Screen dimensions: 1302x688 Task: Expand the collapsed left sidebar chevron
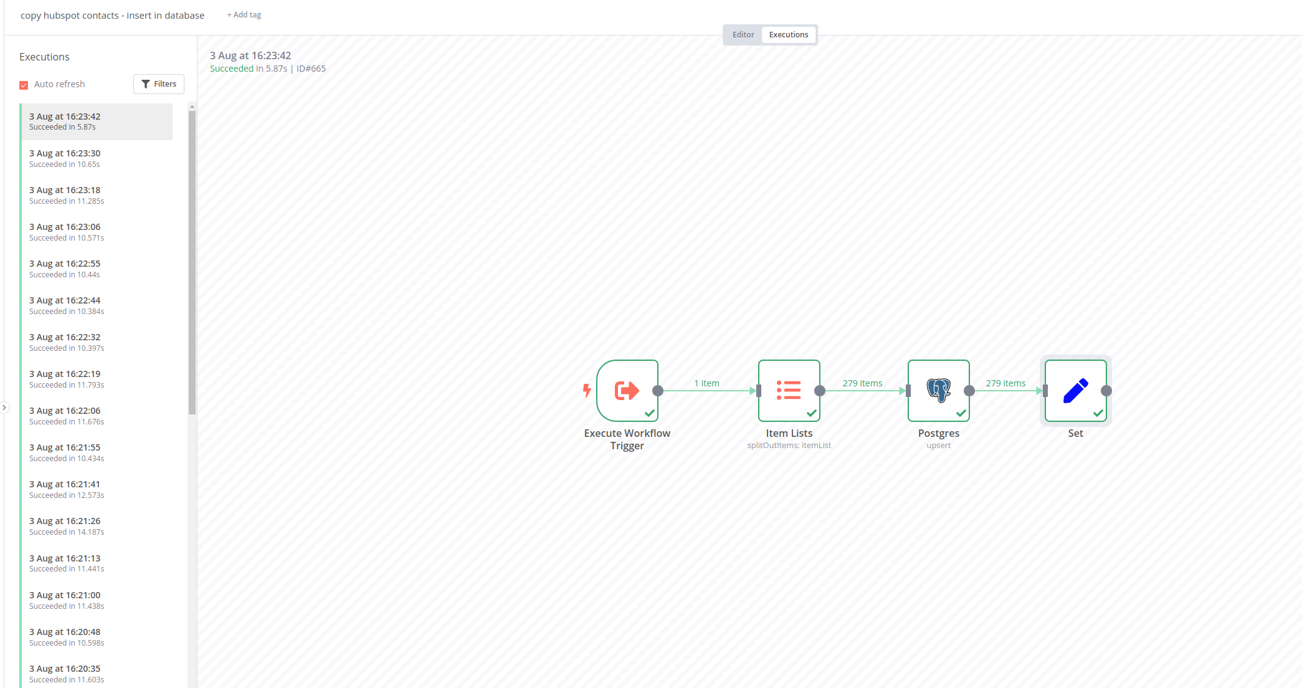[x=4, y=408]
